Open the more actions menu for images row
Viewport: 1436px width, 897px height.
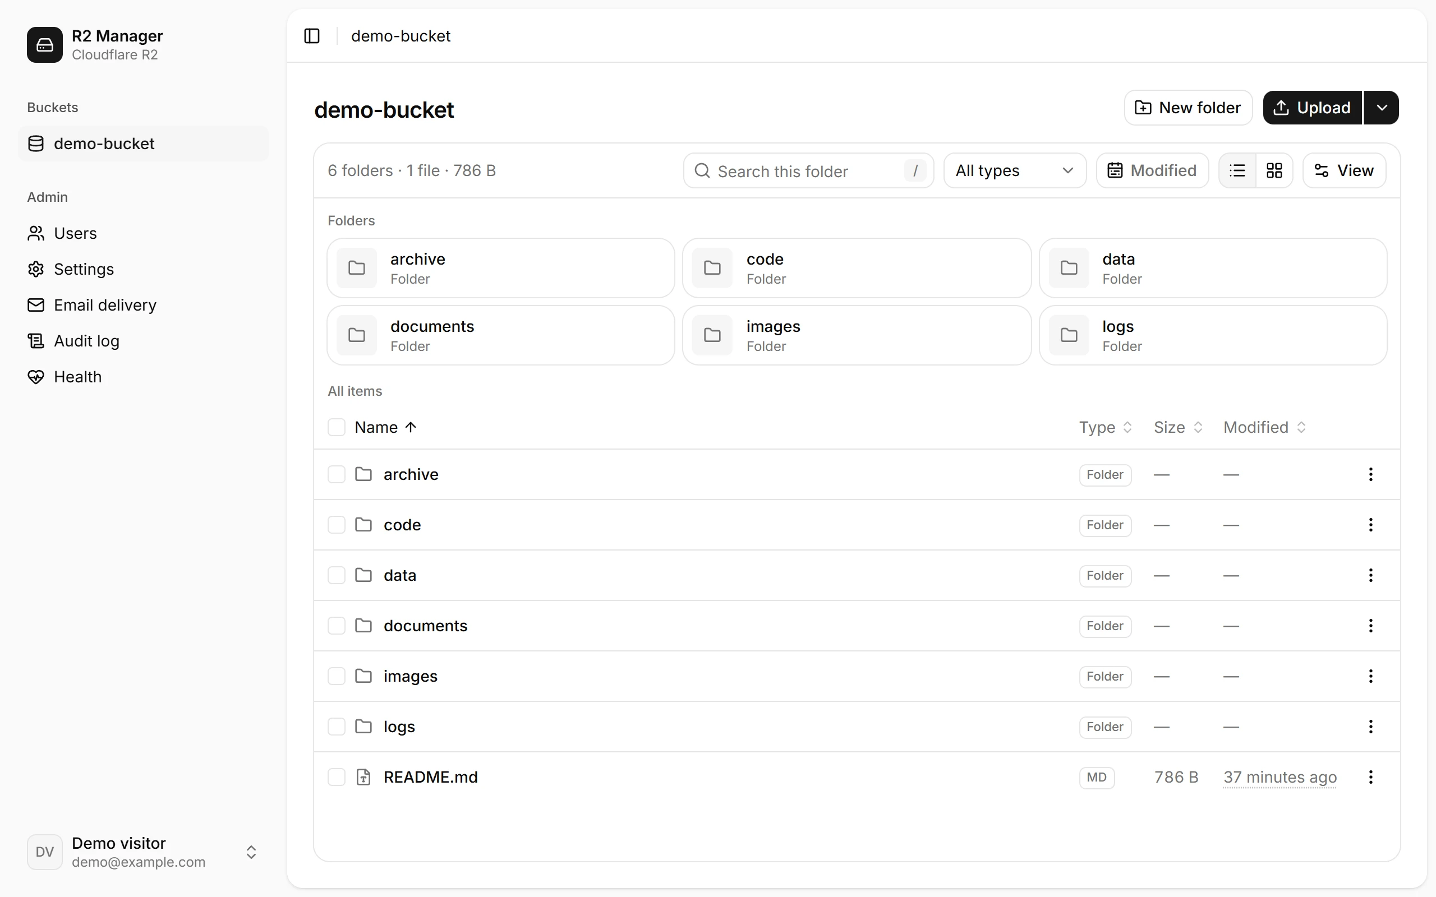pos(1371,676)
